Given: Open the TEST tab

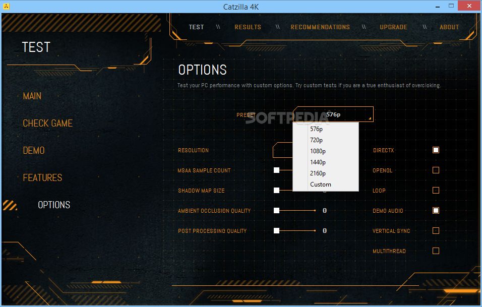Looking at the screenshot, I should [196, 27].
